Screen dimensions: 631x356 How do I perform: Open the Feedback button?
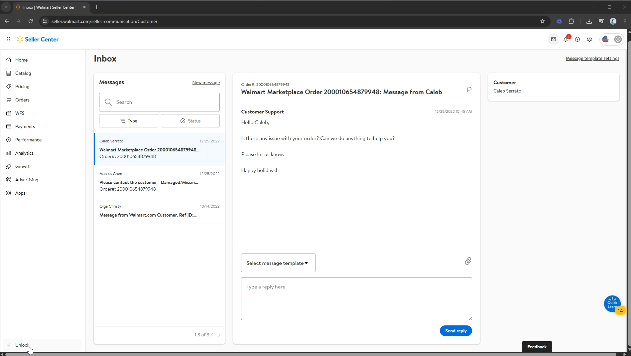537,347
